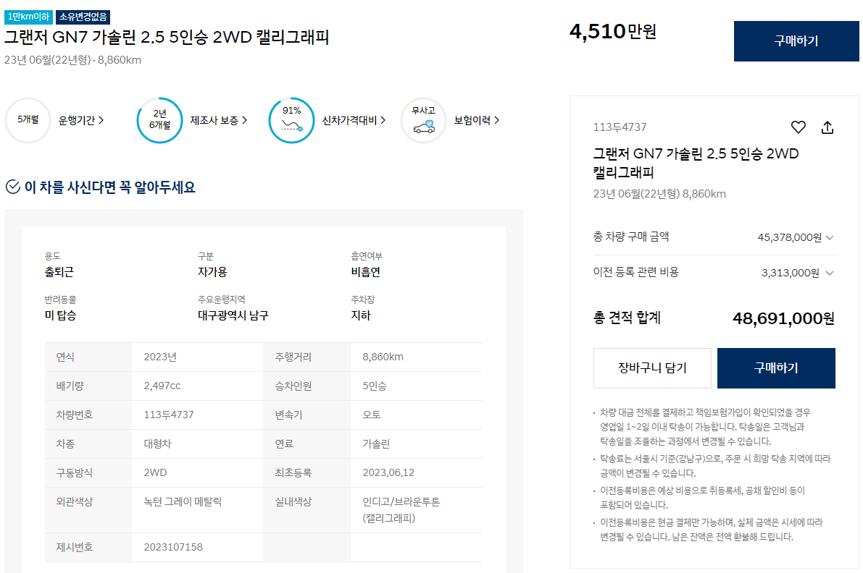Click the 비흡연 smoking value
863x573 pixels.
[365, 272]
